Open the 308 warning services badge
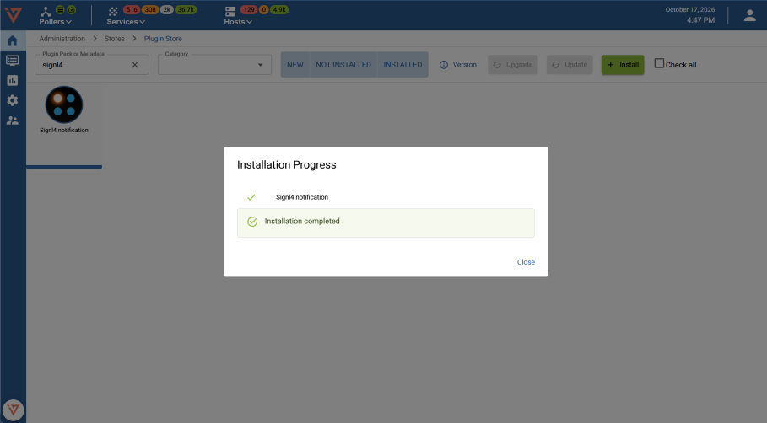This screenshot has height=423, width=767. tap(150, 10)
